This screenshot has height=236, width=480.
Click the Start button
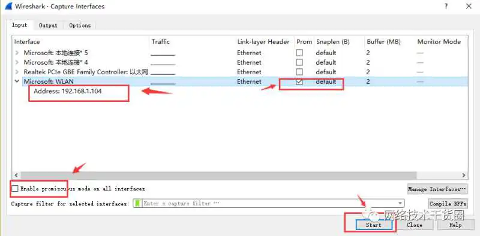(373, 225)
